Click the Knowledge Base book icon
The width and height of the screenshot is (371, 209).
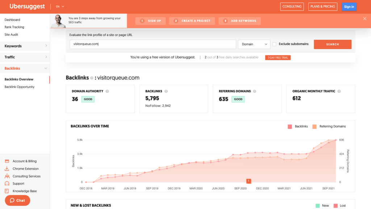click(x=7, y=191)
